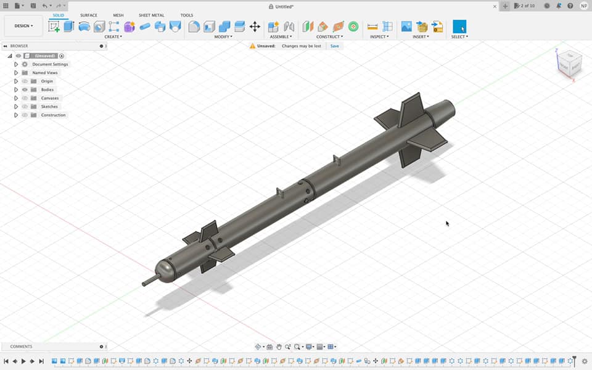The image size is (592, 370).
Task: Choose the Revolve tool
Action: tap(84, 27)
